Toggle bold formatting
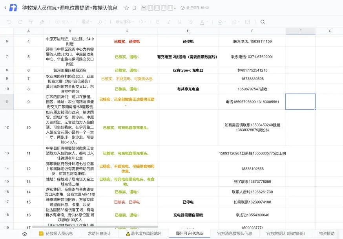The width and height of the screenshot is (343, 239). (158, 22)
